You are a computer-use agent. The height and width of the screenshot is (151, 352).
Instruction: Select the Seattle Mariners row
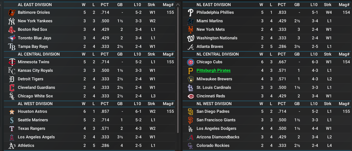pyautogui.click(x=90, y=120)
